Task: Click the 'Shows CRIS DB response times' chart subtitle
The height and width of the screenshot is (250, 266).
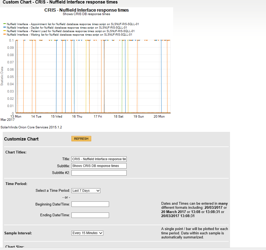Action: (x=86, y=14)
